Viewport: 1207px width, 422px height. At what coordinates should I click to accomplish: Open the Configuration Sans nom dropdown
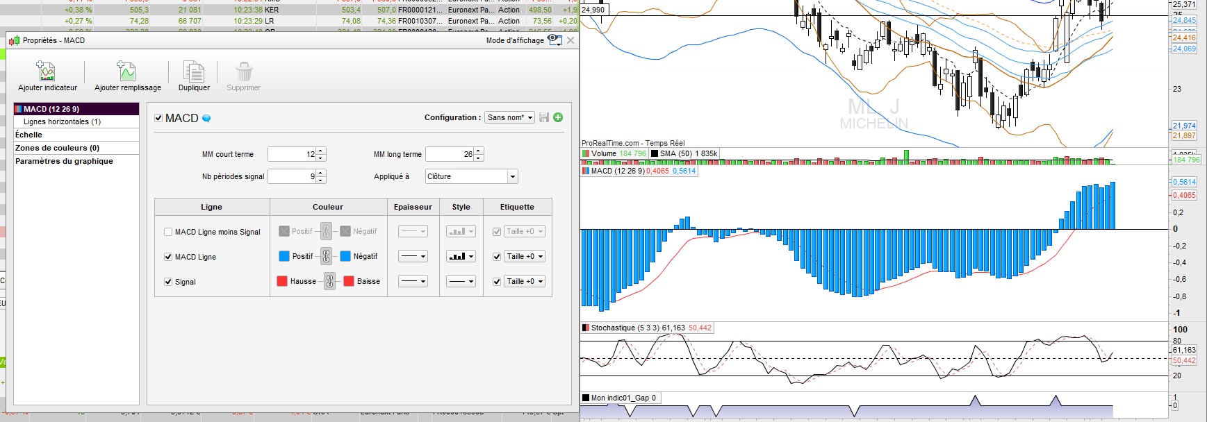[510, 117]
